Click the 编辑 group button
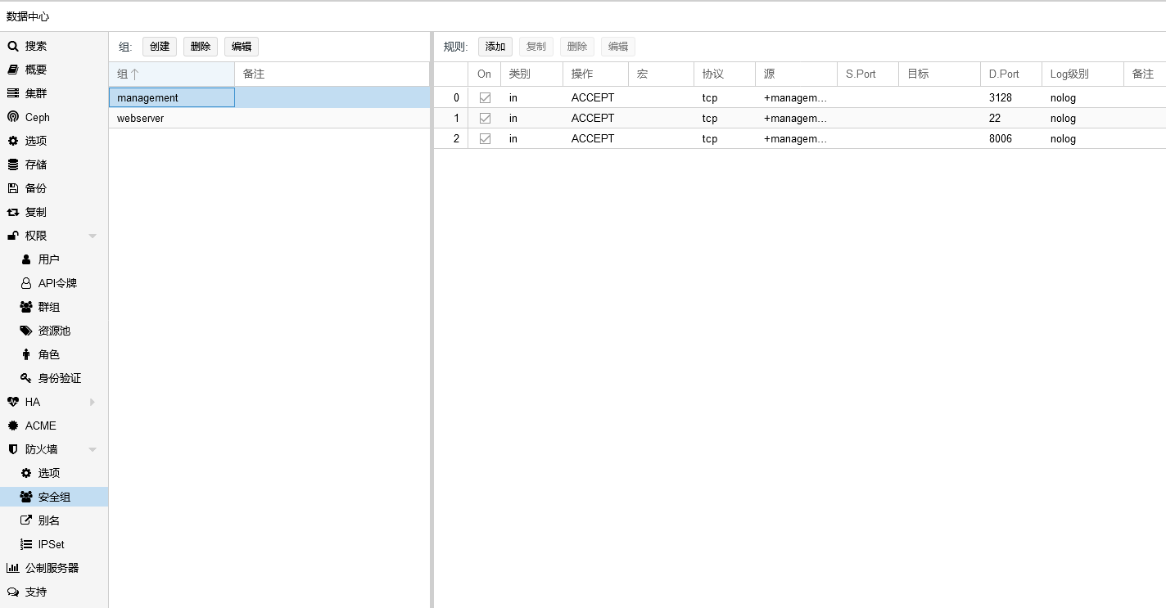Viewport: 1166px width, 608px height. pyautogui.click(x=242, y=47)
